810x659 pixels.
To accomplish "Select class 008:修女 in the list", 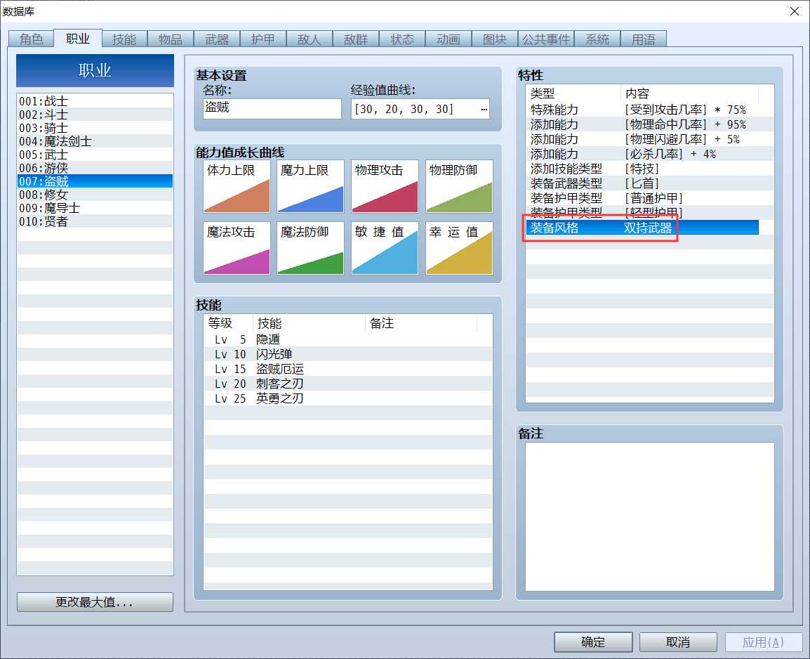I will [x=95, y=195].
